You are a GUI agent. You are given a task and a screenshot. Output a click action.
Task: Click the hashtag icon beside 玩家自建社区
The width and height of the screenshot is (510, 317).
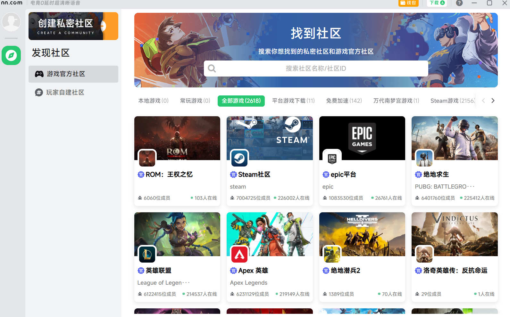tap(39, 93)
